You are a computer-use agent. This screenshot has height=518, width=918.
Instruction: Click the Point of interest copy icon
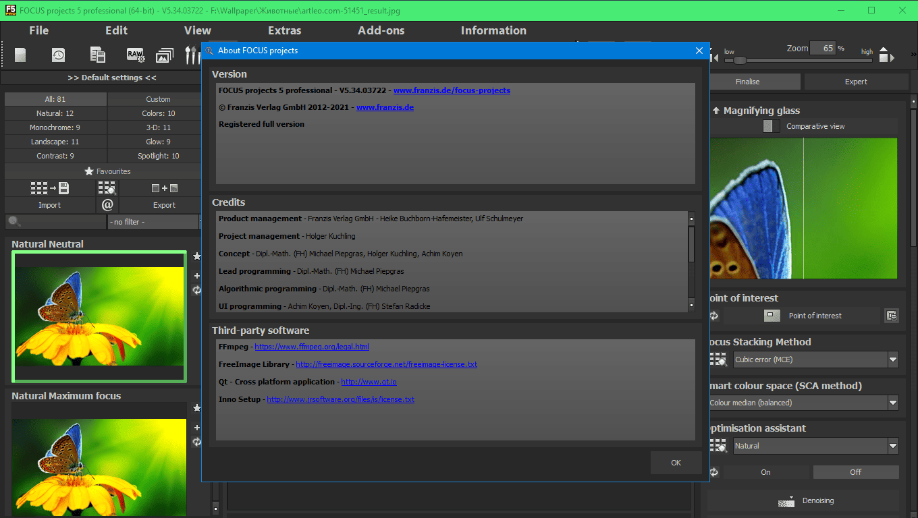[x=892, y=316]
